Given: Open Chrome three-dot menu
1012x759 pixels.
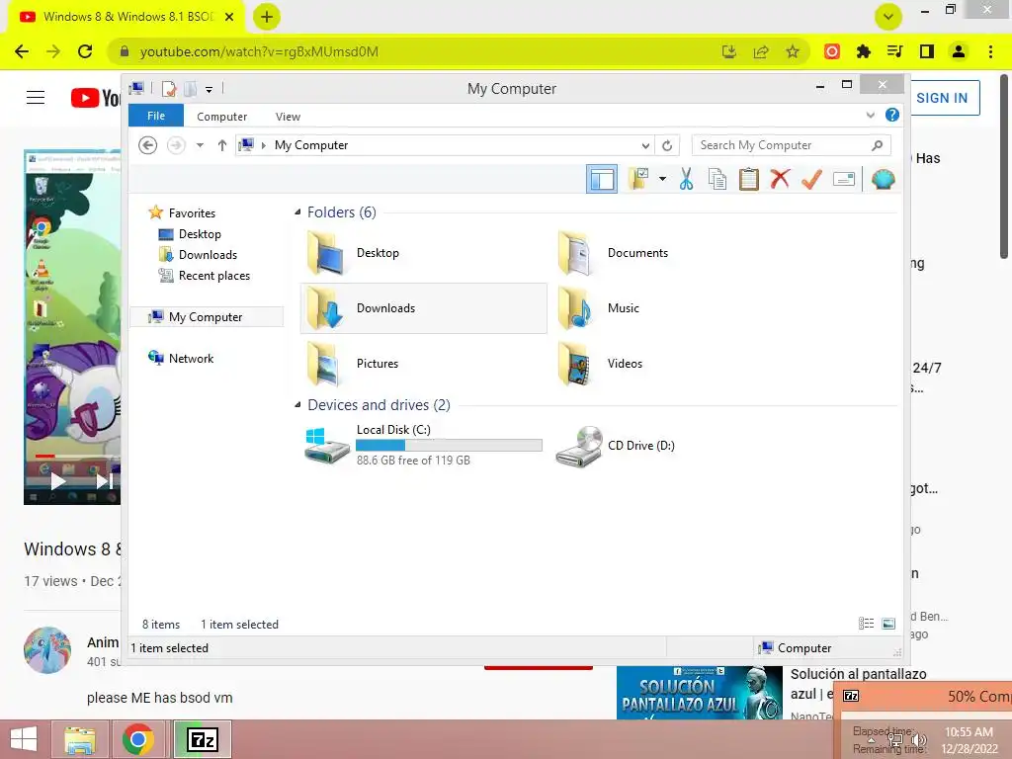Looking at the screenshot, I should [990, 51].
